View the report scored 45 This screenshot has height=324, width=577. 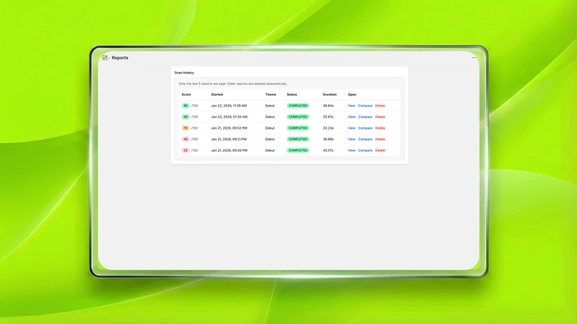click(x=351, y=139)
